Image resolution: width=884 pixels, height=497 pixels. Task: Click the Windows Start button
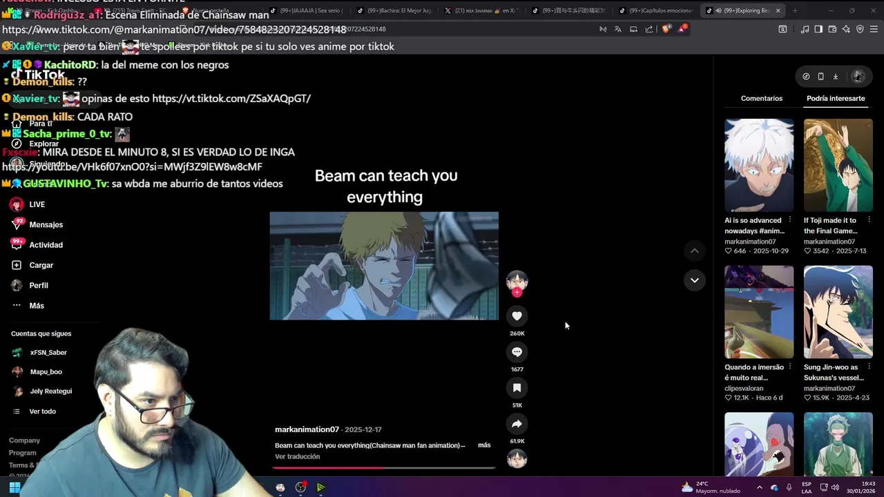pos(15,487)
